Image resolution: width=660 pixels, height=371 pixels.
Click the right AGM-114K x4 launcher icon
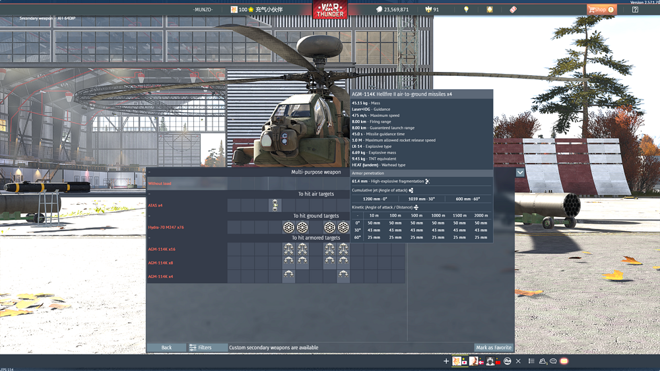tap(343, 275)
